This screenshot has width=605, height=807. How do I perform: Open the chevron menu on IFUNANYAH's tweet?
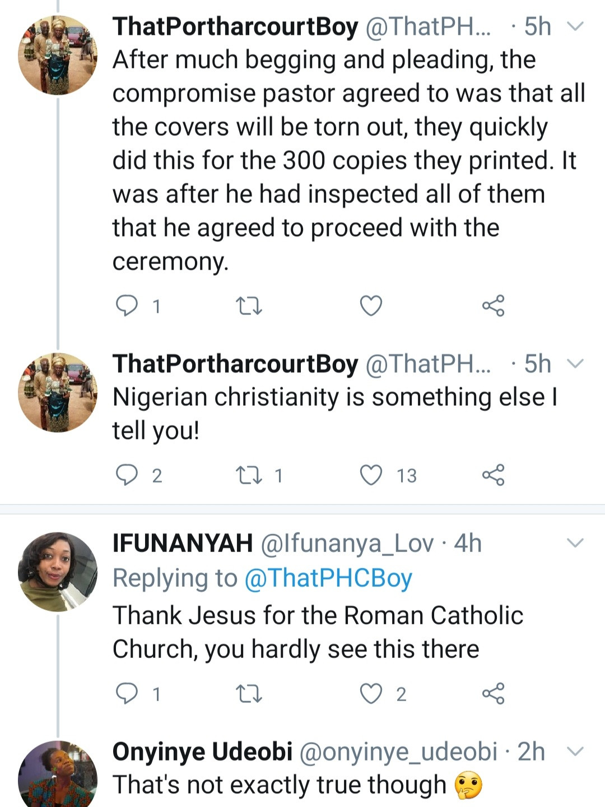pos(575,542)
